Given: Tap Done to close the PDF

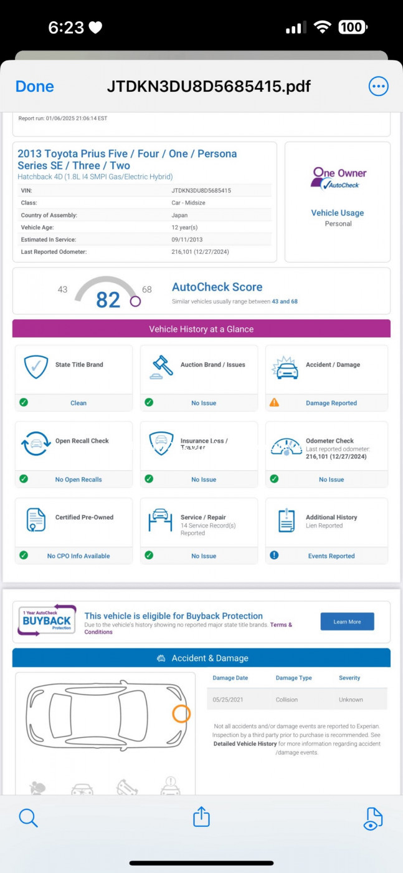Looking at the screenshot, I should 34,87.
